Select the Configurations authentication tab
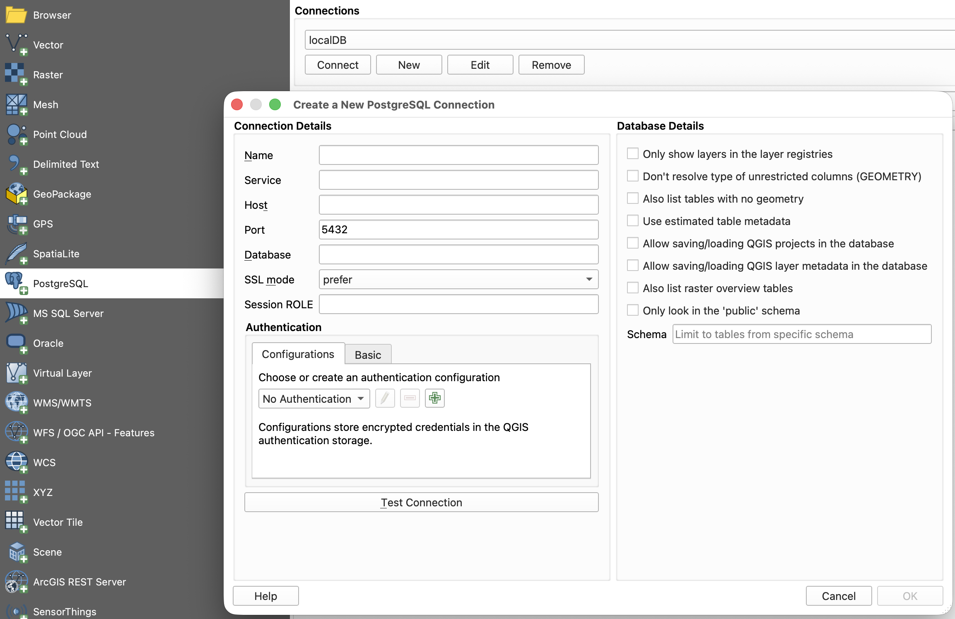 (298, 354)
